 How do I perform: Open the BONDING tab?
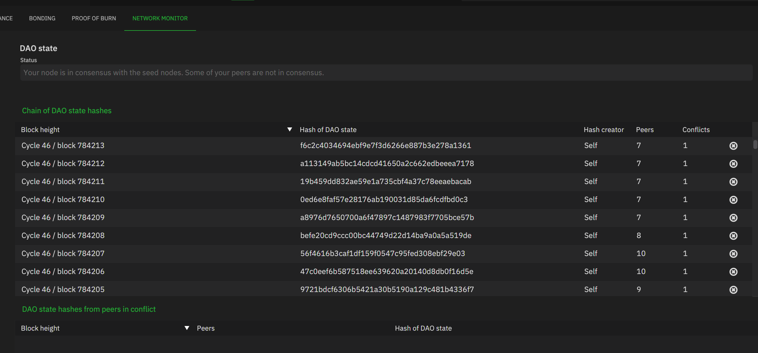[42, 18]
